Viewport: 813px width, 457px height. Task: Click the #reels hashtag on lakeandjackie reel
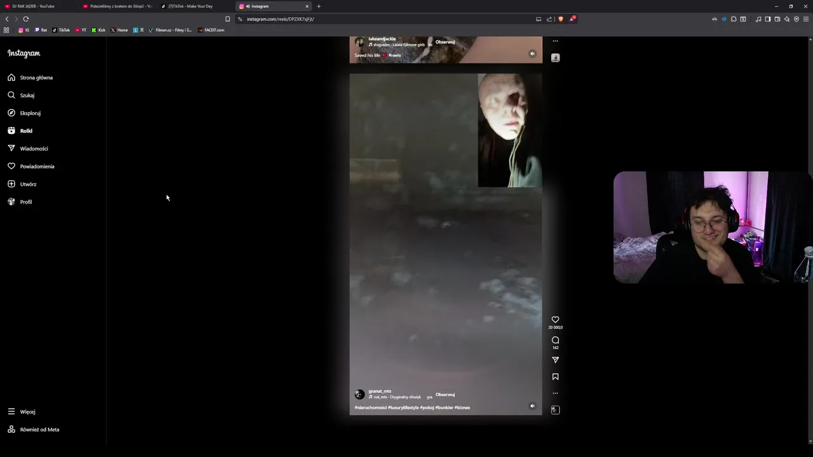[394, 55]
